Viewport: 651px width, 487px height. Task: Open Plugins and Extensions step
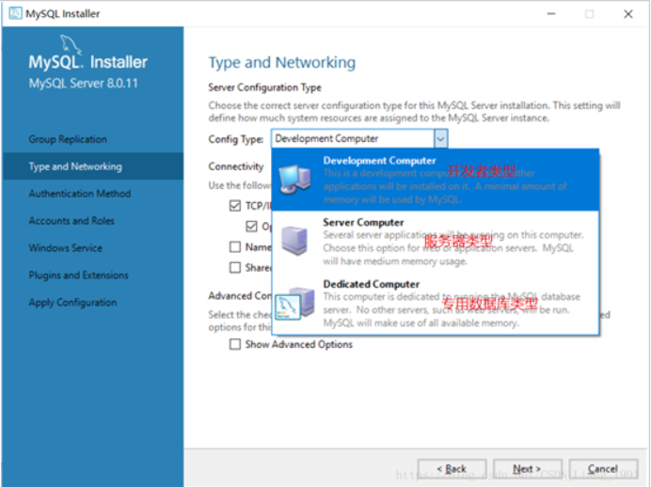[x=78, y=275]
